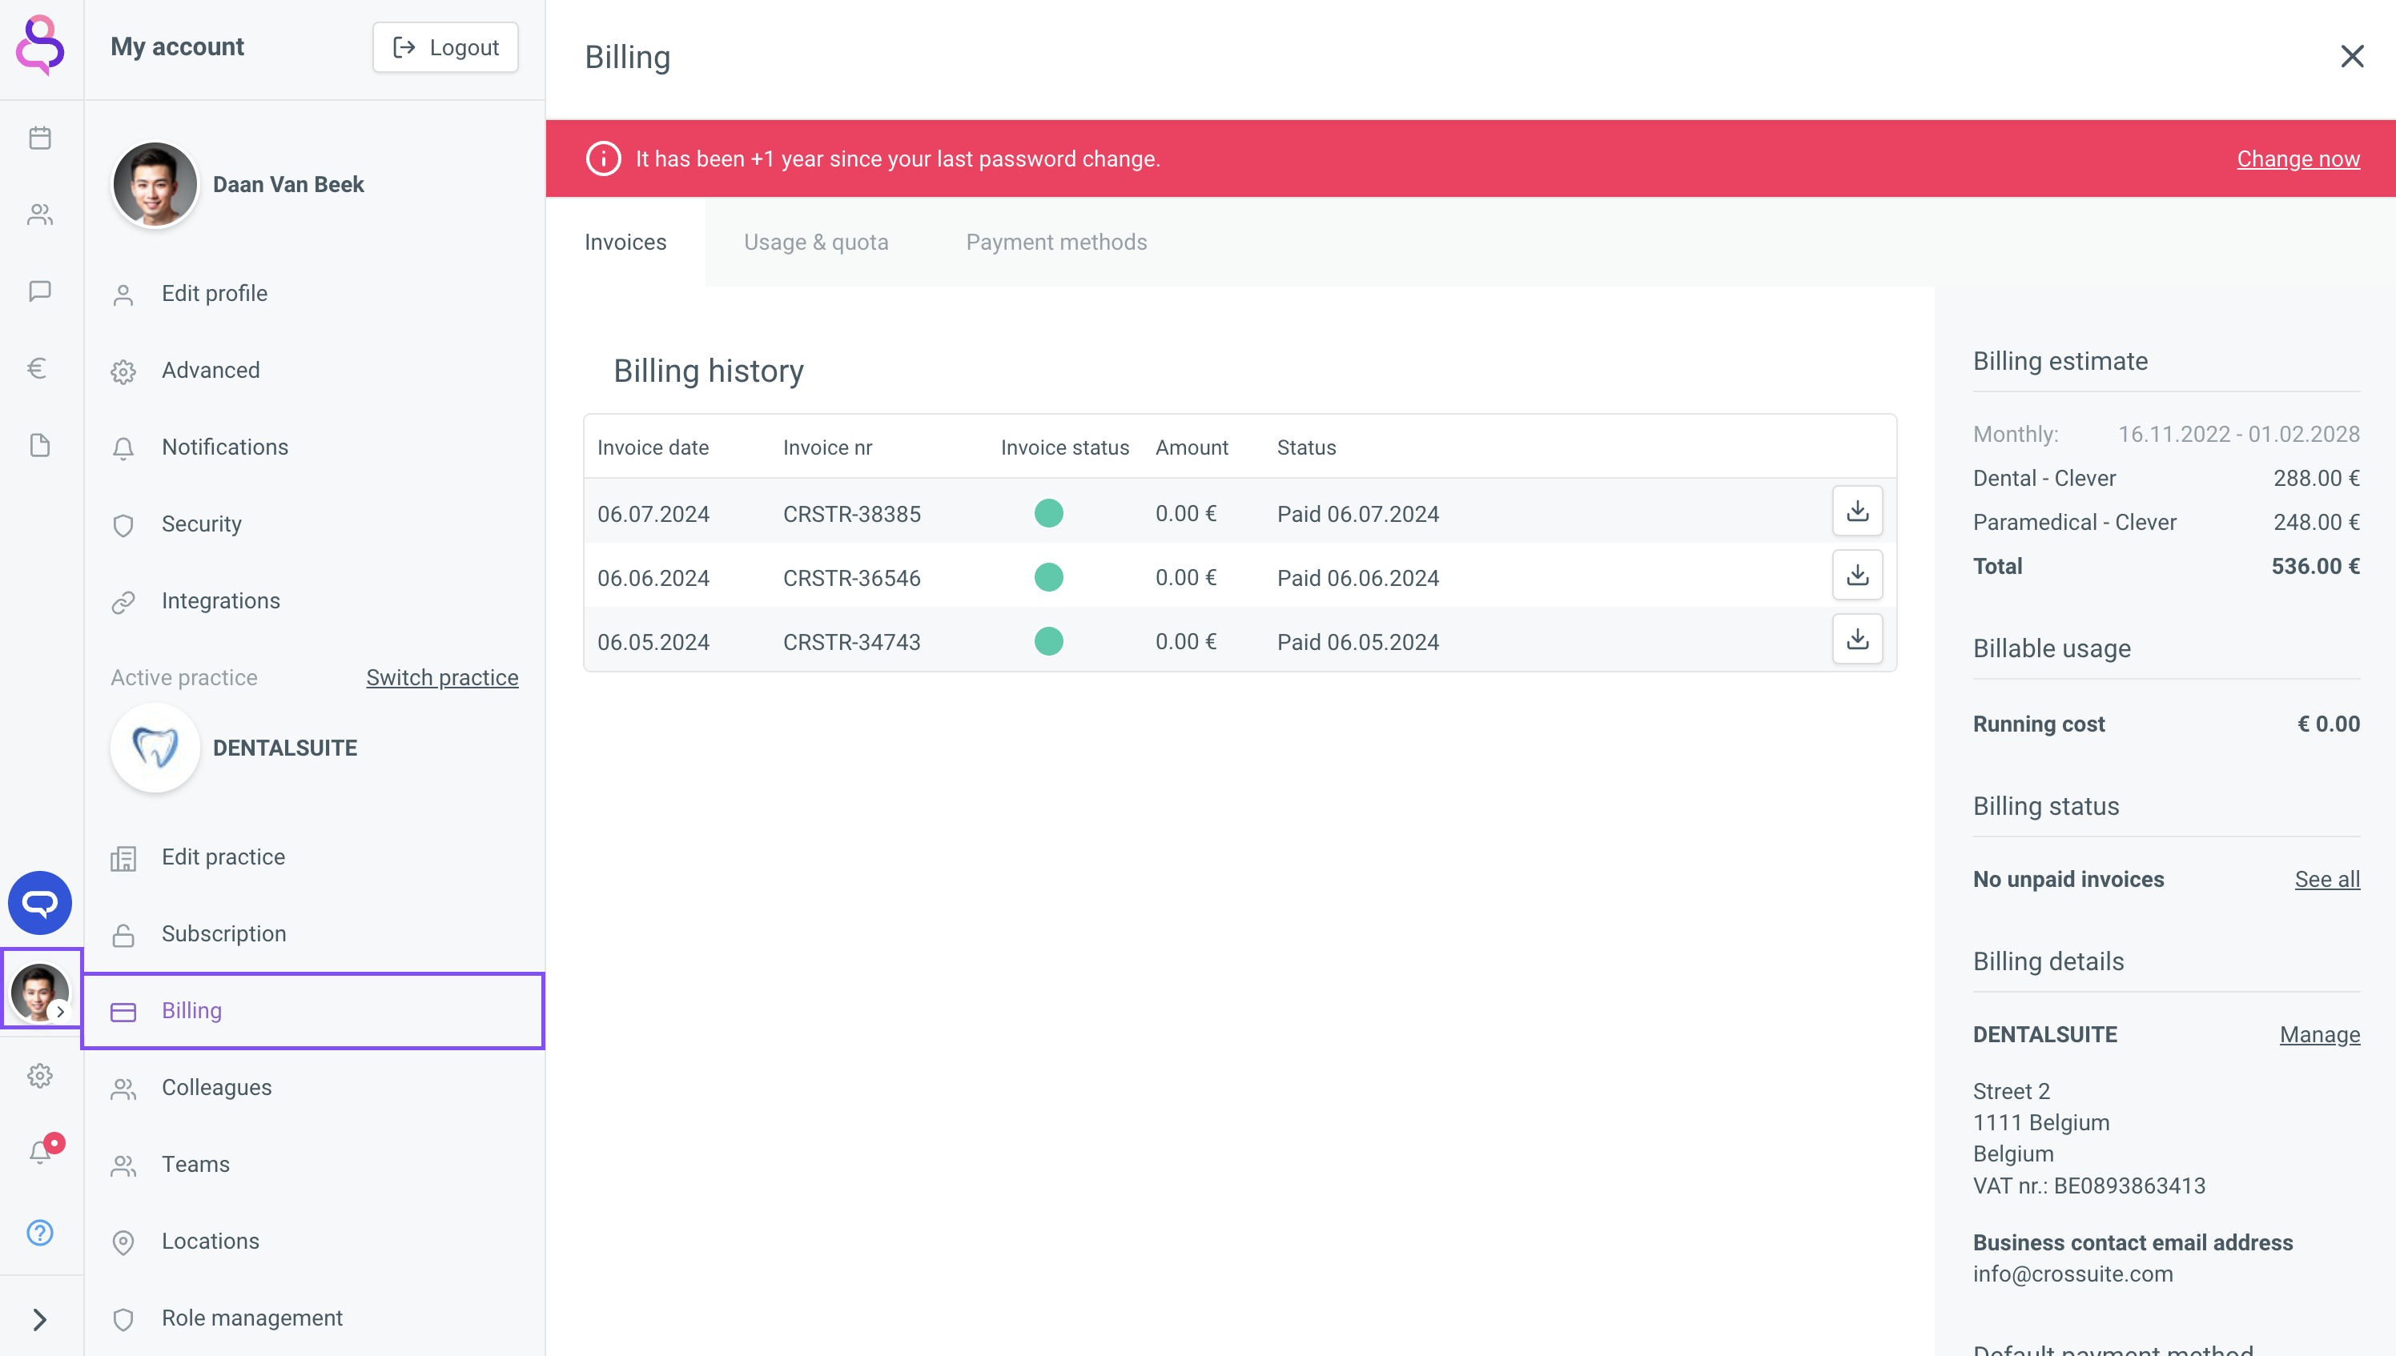This screenshot has width=2396, height=1356.
Task: Click the help question mark icon
Action: coord(40,1232)
